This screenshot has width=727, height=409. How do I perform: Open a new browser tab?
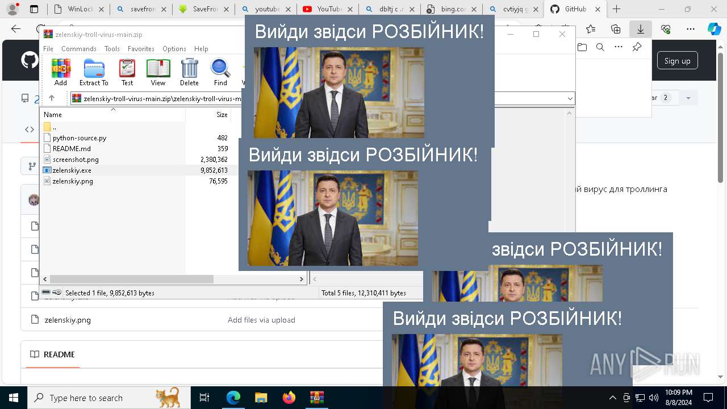click(616, 9)
